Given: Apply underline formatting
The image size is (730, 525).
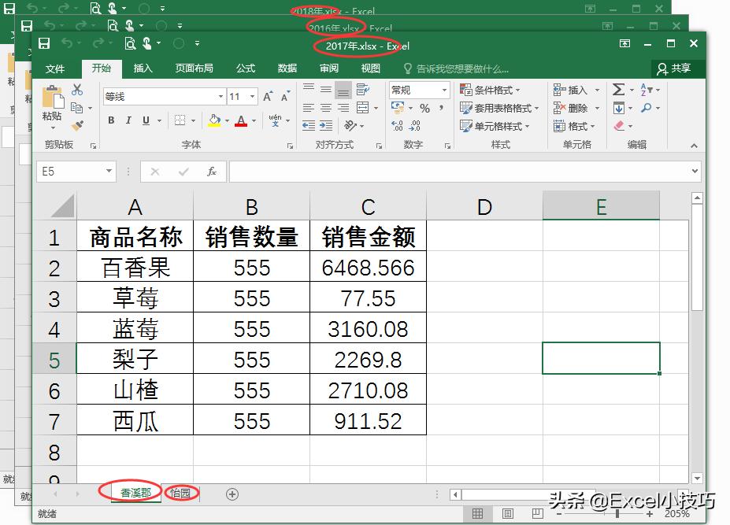Looking at the screenshot, I should point(144,120).
